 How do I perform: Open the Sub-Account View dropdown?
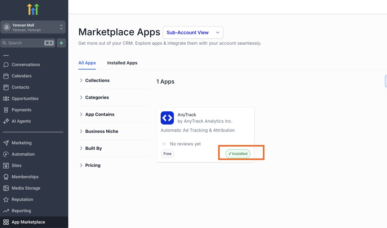[193, 32]
